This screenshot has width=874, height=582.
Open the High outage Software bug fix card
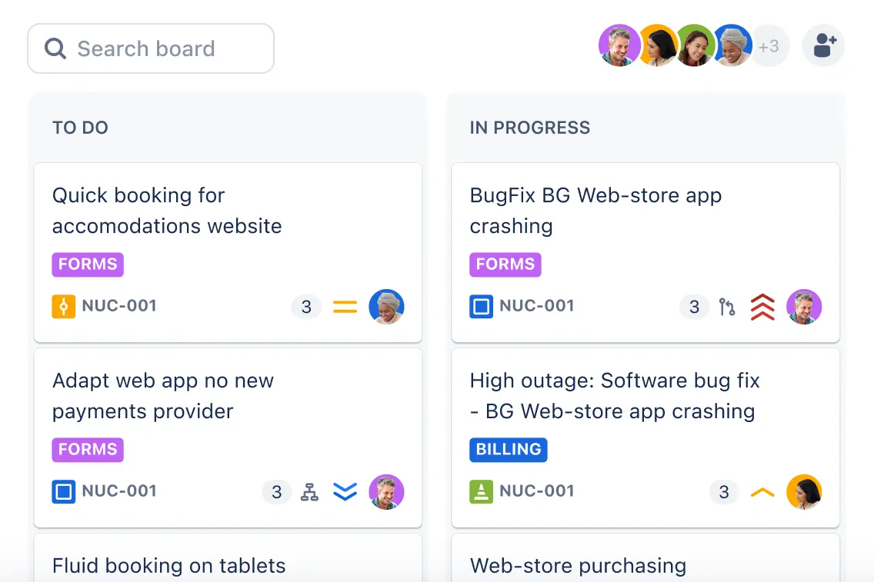click(612, 396)
